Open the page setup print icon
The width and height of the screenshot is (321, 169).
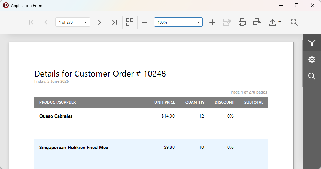(257, 22)
